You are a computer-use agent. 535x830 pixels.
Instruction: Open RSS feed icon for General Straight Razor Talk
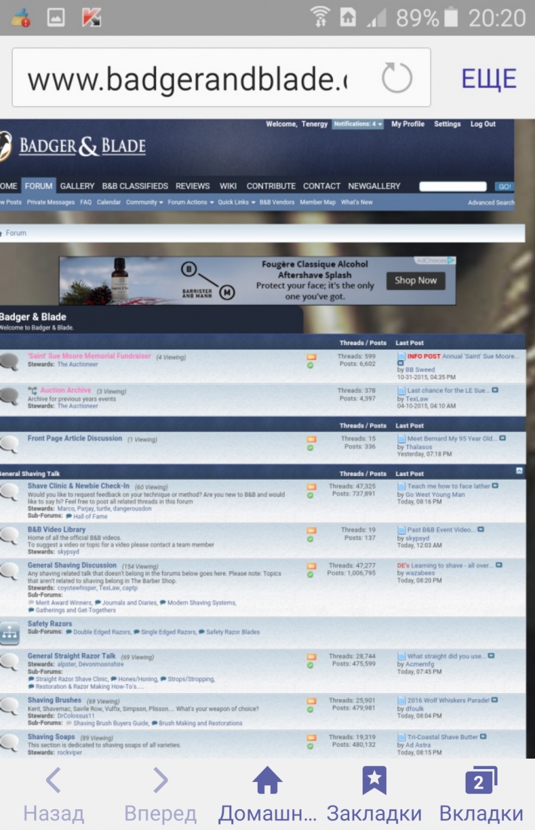(x=311, y=657)
